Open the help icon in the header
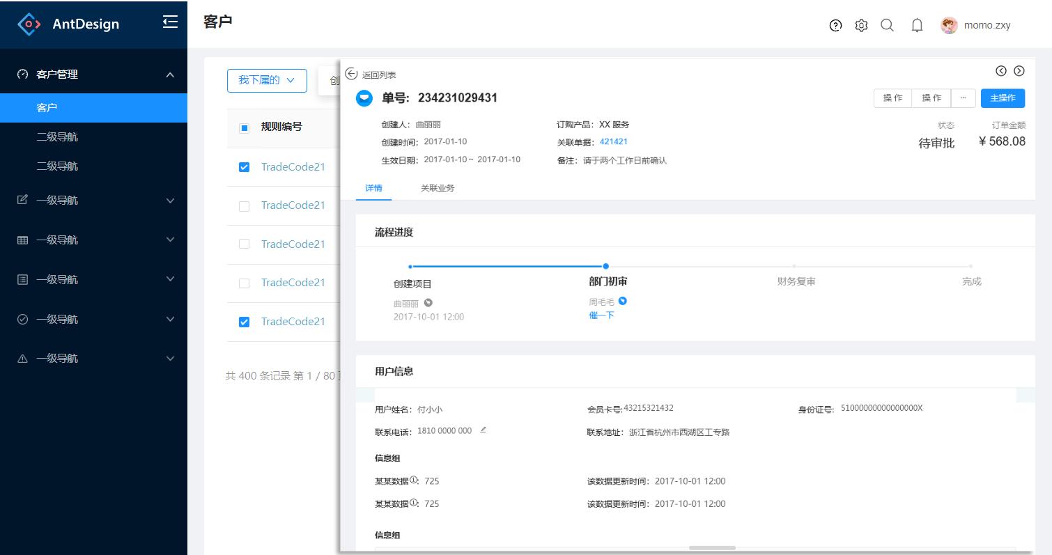The image size is (1052, 555). click(835, 25)
